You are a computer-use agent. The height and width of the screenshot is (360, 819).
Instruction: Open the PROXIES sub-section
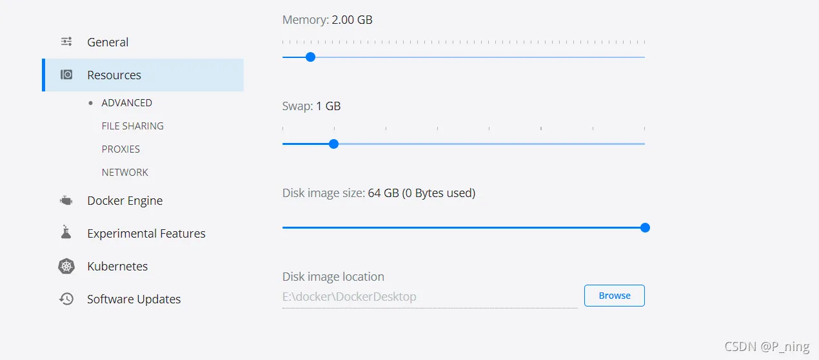[121, 149]
